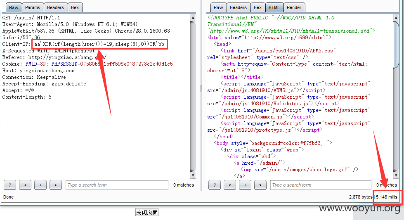Click the div id="login" line
Screen dimensions: 404x220
point(262,150)
